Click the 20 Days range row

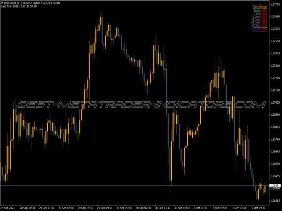pyautogui.click(x=260, y=25)
